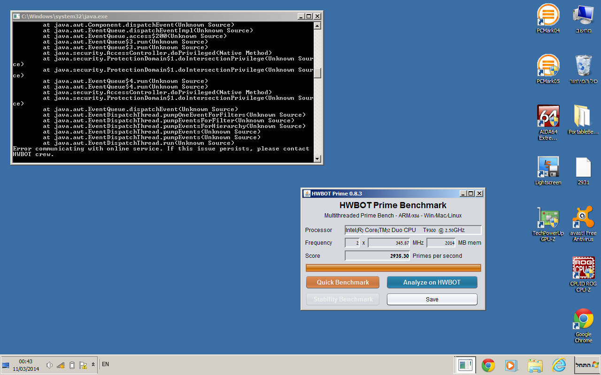
Task: Activate the running application's taskbar button
Action: point(465,365)
